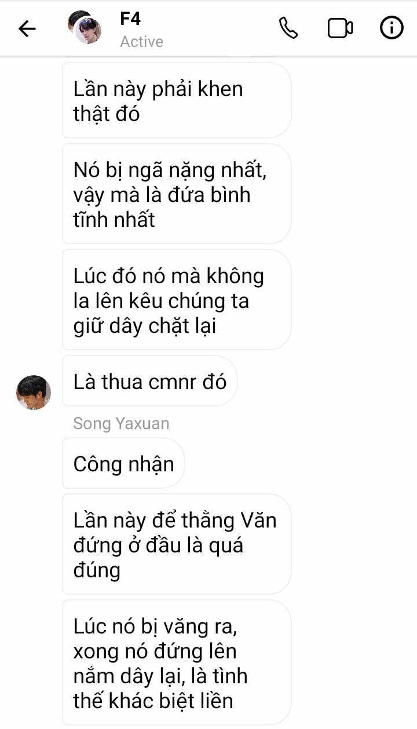Tap the Active status text
Screen dimensions: 417x729
(x=142, y=42)
